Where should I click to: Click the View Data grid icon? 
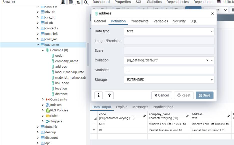tap(71, 2)
